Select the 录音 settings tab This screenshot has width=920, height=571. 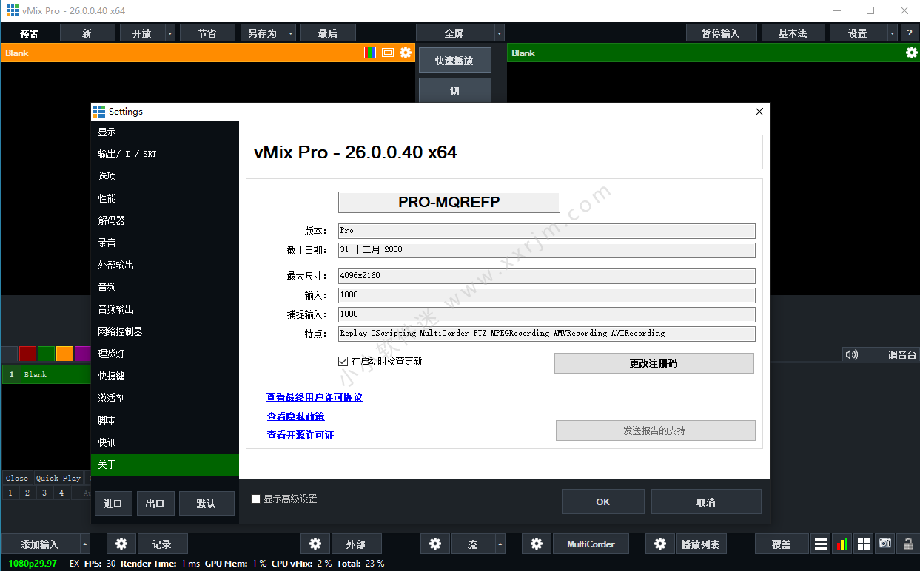click(165, 243)
